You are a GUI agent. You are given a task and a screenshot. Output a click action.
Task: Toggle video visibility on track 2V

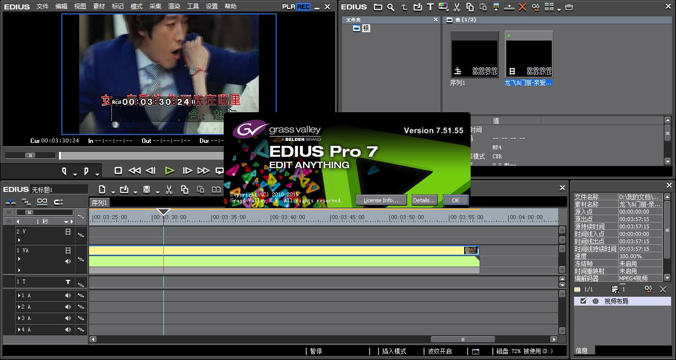[x=68, y=232]
